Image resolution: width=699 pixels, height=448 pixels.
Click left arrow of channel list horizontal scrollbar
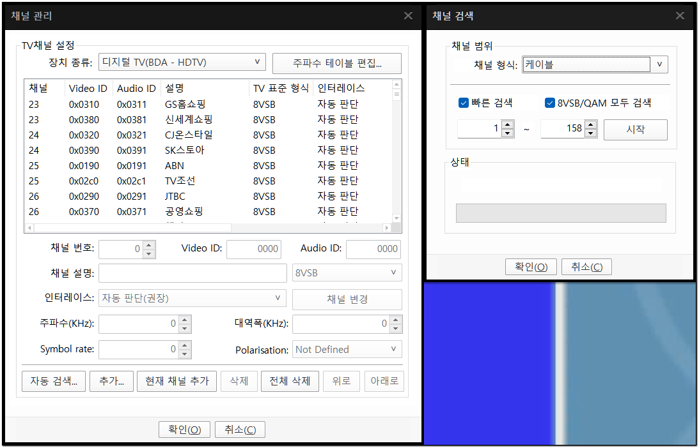point(29,228)
